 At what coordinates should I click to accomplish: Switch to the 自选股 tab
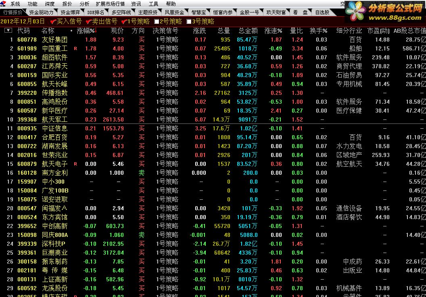pos(322,13)
